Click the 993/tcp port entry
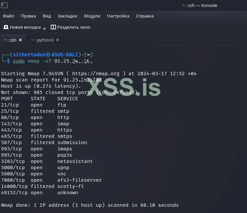 coord(11,149)
